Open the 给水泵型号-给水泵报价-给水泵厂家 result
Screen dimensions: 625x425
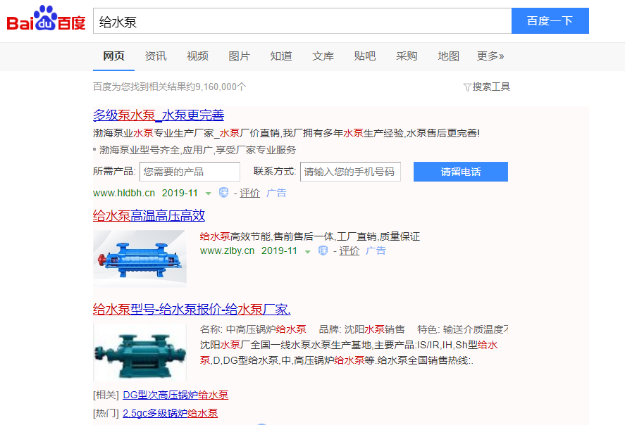tap(192, 309)
